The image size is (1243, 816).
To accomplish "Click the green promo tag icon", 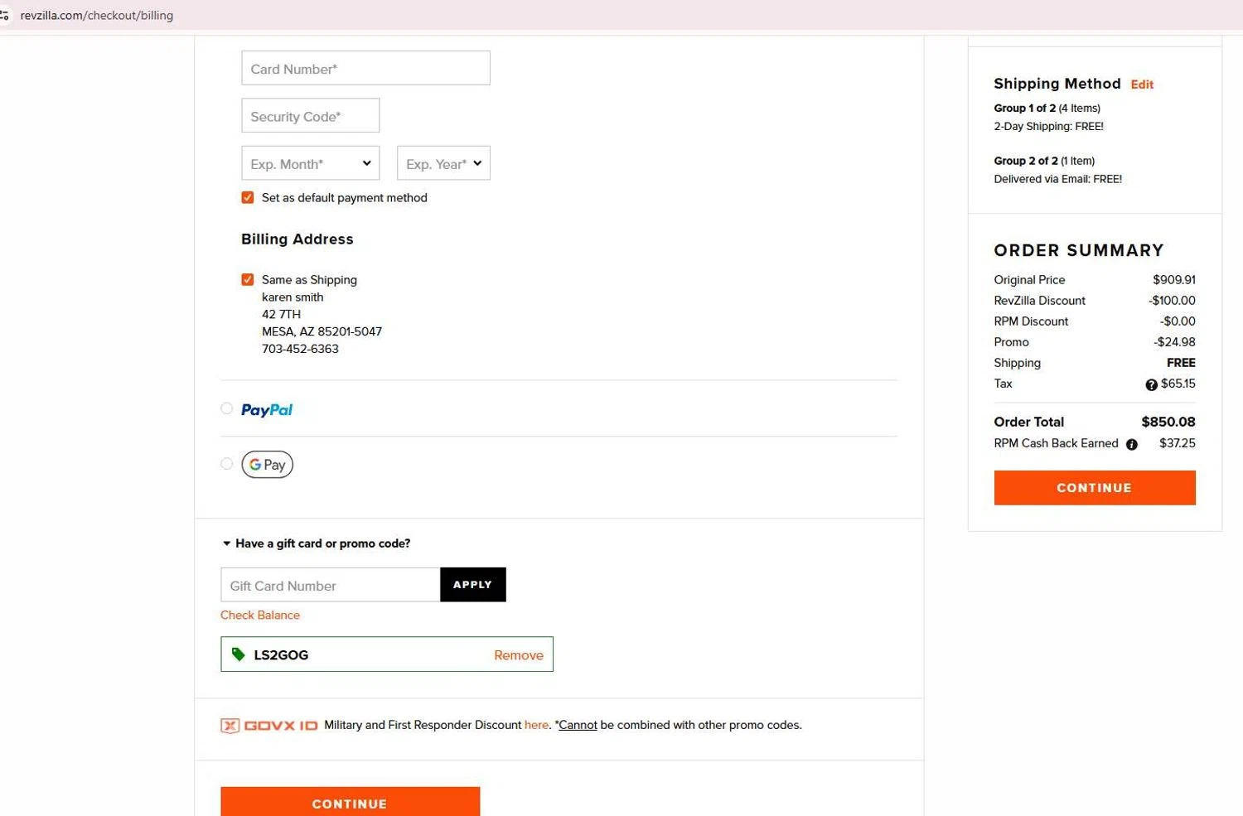I will tap(239, 654).
